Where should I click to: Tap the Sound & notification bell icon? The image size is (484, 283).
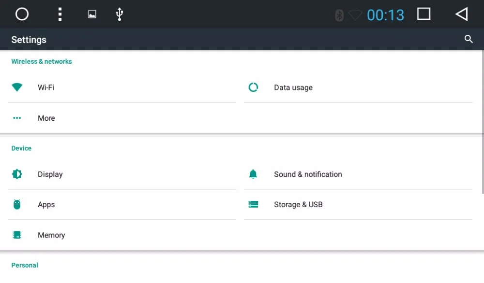[x=253, y=174]
